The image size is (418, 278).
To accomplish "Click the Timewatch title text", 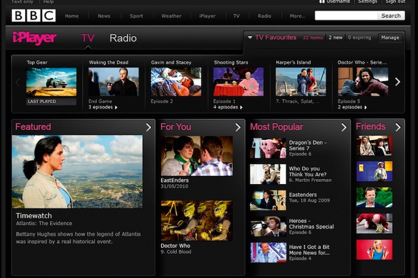I will pyautogui.click(x=34, y=216).
